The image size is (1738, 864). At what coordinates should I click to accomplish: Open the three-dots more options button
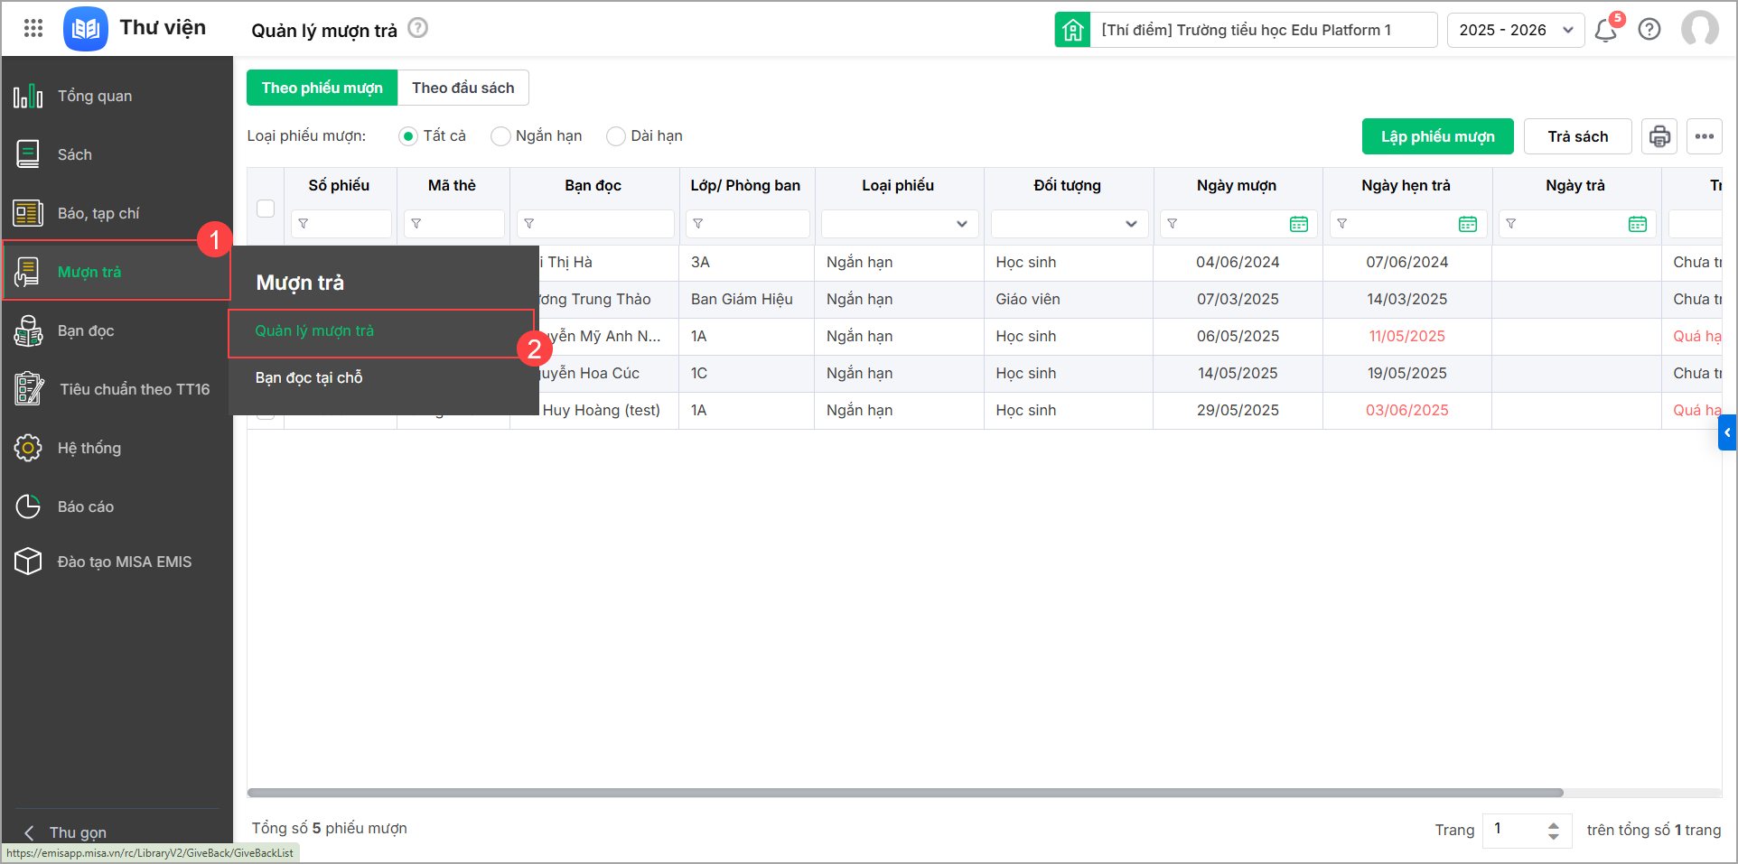tap(1704, 136)
